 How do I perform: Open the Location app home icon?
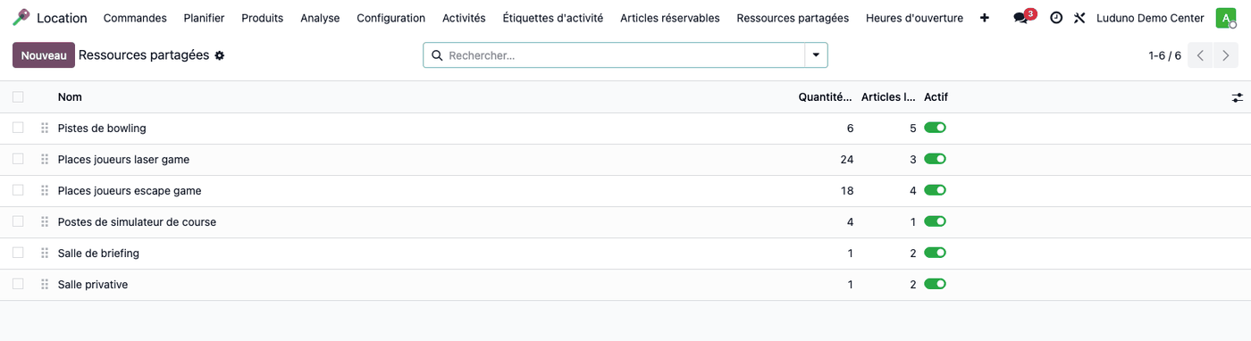(21, 18)
